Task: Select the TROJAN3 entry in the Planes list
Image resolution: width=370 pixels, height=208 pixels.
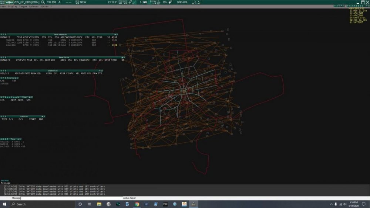Action: [5, 142]
